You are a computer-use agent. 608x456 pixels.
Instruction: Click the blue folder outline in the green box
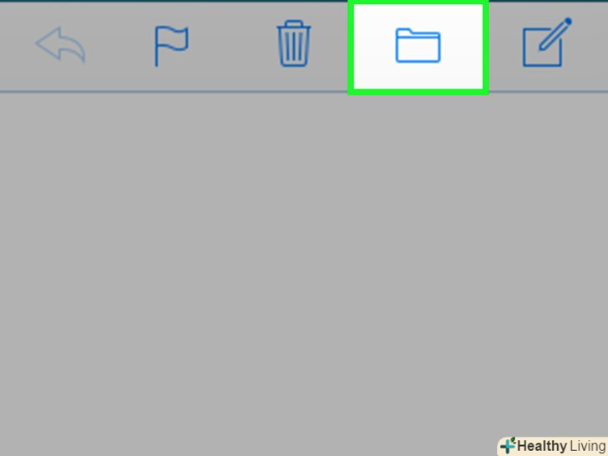click(x=418, y=45)
